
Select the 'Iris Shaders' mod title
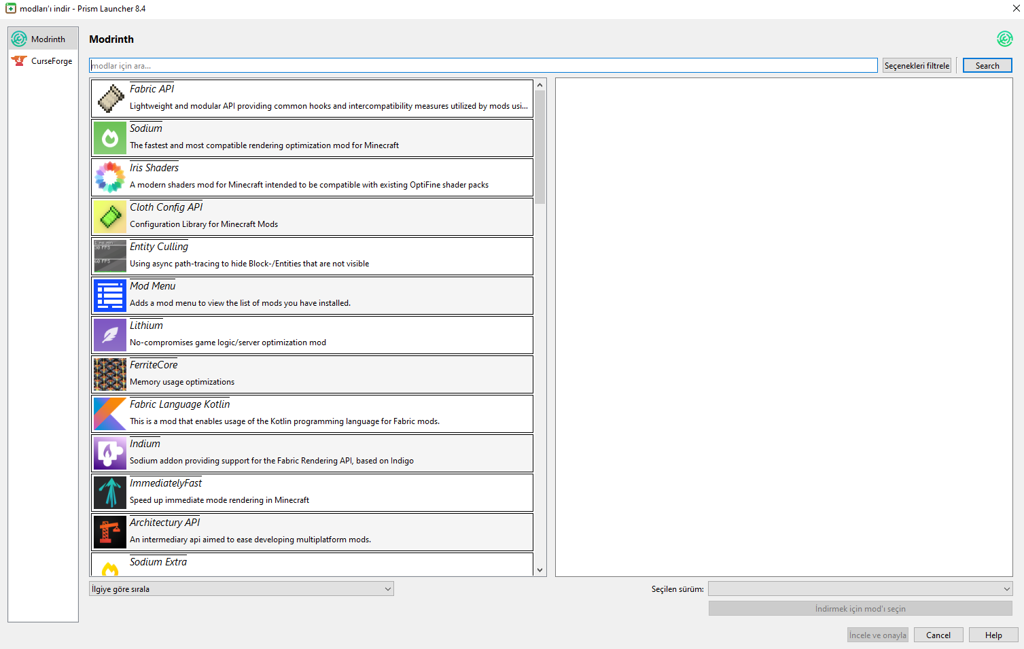click(154, 168)
